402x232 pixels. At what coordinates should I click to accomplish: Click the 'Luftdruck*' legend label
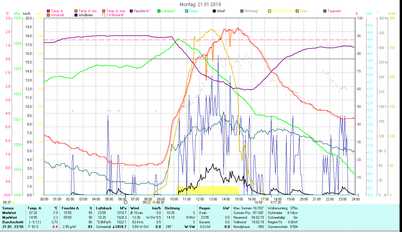click(x=169, y=11)
